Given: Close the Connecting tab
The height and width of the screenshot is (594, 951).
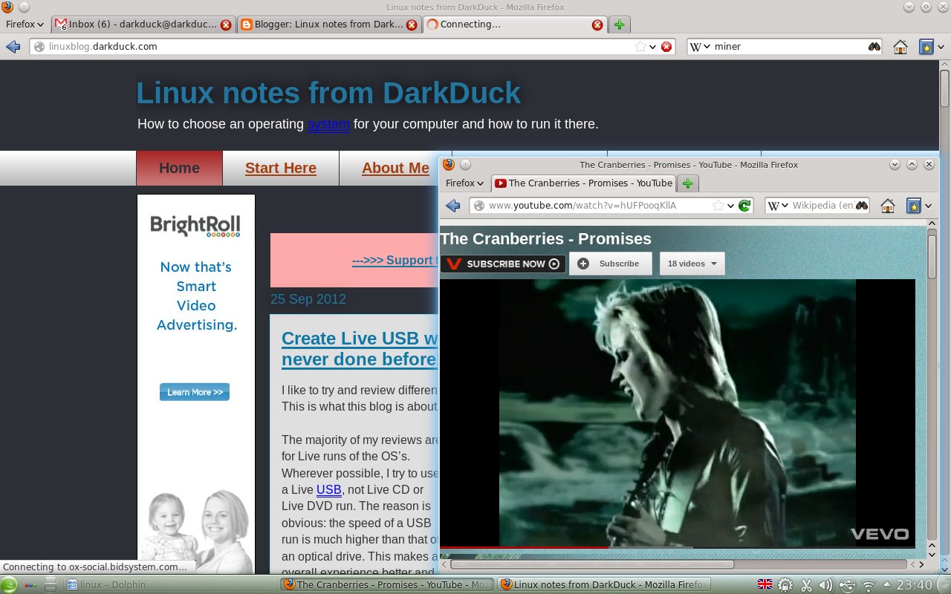Looking at the screenshot, I should [x=597, y=25].
